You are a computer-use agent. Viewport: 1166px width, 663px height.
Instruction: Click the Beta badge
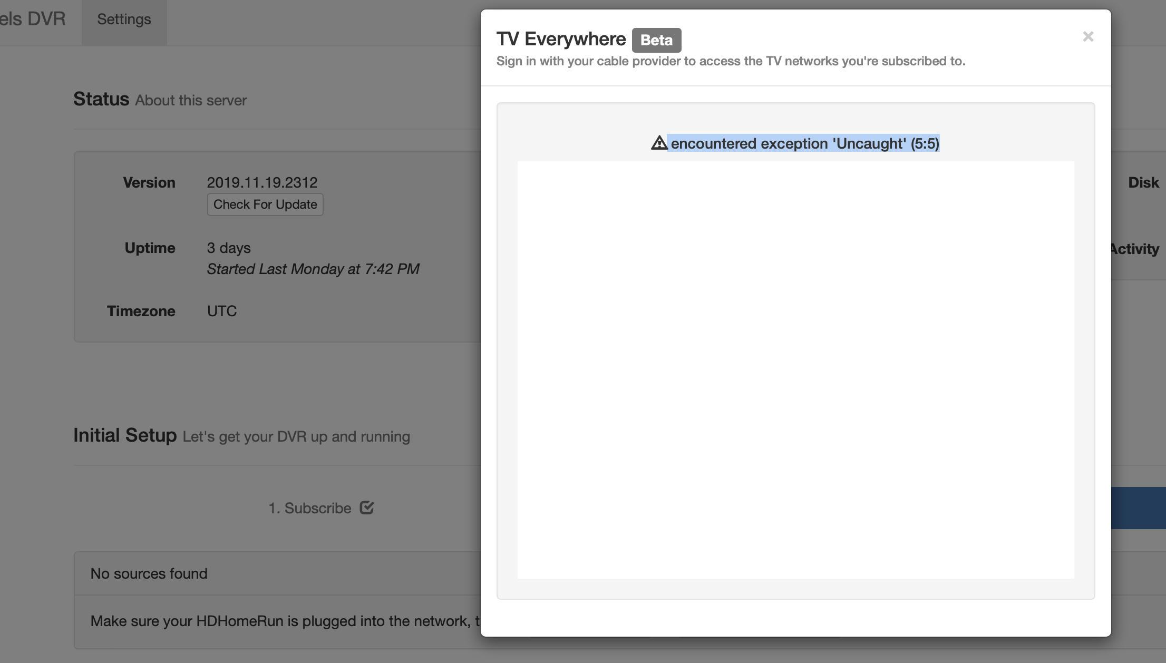click(656, 40)
